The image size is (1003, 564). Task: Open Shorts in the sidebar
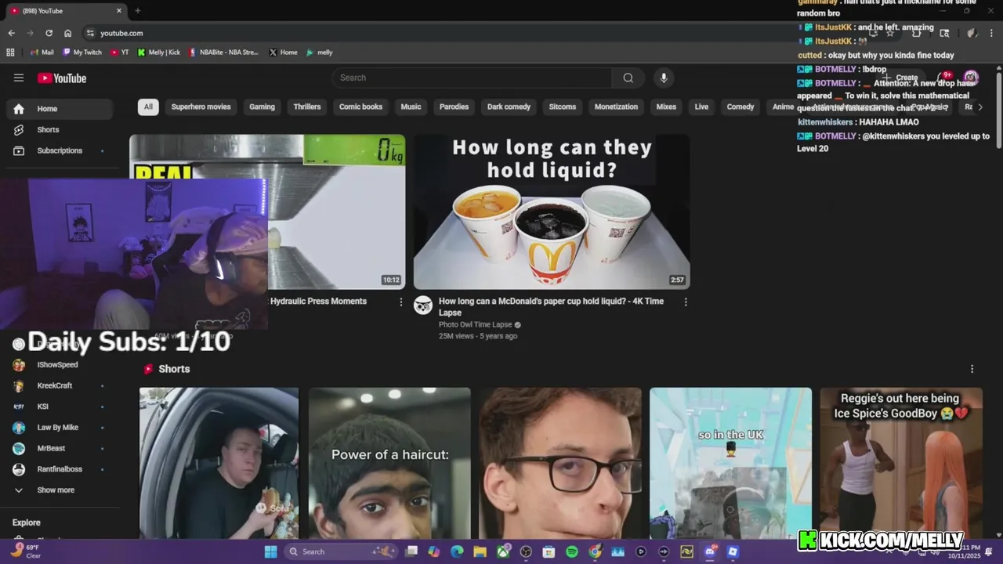pyautogui.click(x=61, y=129)
